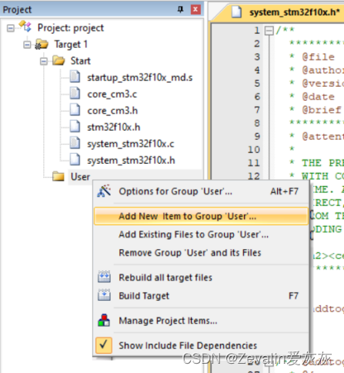Image resolution: width=344 pixels, height=373 pixels.
Task: Click the @date line in editor
Action: [x=318, y=97]
